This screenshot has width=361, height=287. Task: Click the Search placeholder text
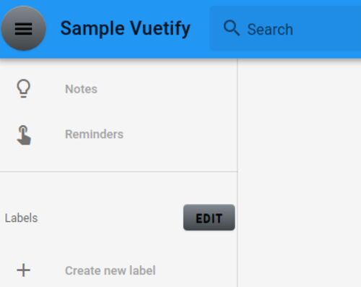point(270,30)
